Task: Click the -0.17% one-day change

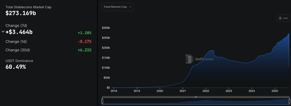Action: (85, 41)
